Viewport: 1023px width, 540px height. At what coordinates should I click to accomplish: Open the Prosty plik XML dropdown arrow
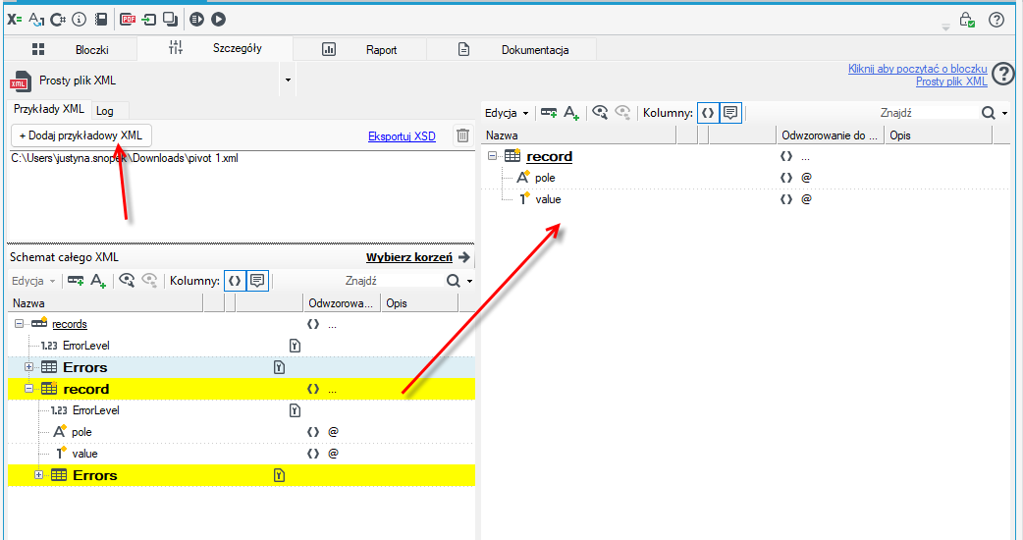(288, 81)
